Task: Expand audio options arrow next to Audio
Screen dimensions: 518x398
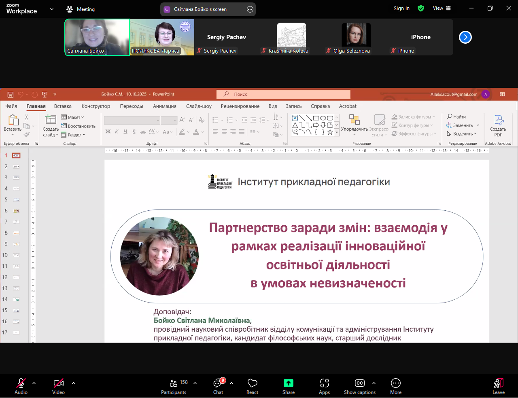Action: point(34,383)
